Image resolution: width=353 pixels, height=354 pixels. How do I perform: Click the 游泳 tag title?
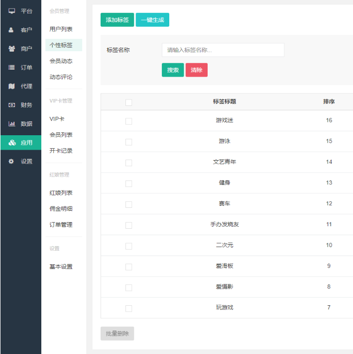tap(225, 141)
